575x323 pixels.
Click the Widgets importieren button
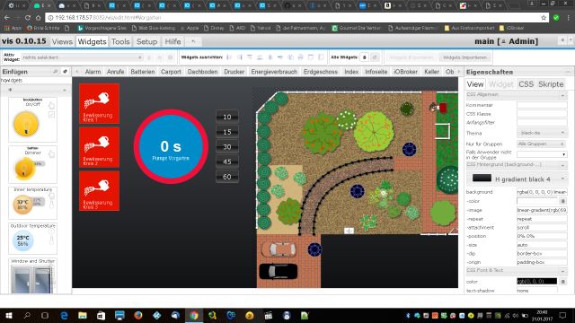click(x=464, y=57)
